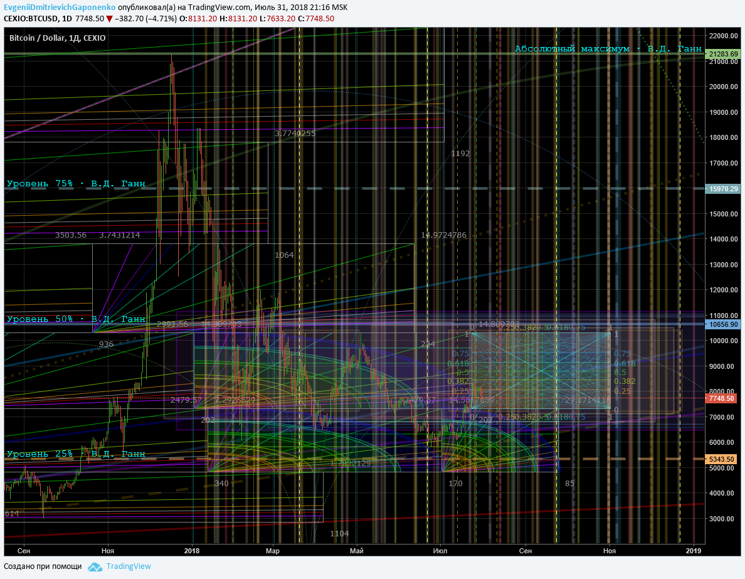The width and height of the screenshot is (745, 579).
Task: Click the low value L:7633.20 in the header
Action: [x=278, y=19]
